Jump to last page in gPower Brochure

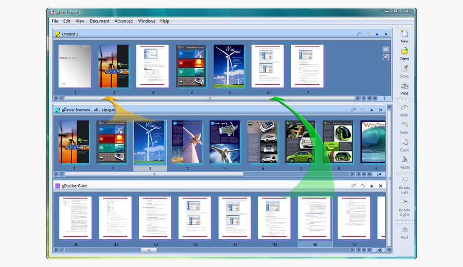click(x=358, y=174)
